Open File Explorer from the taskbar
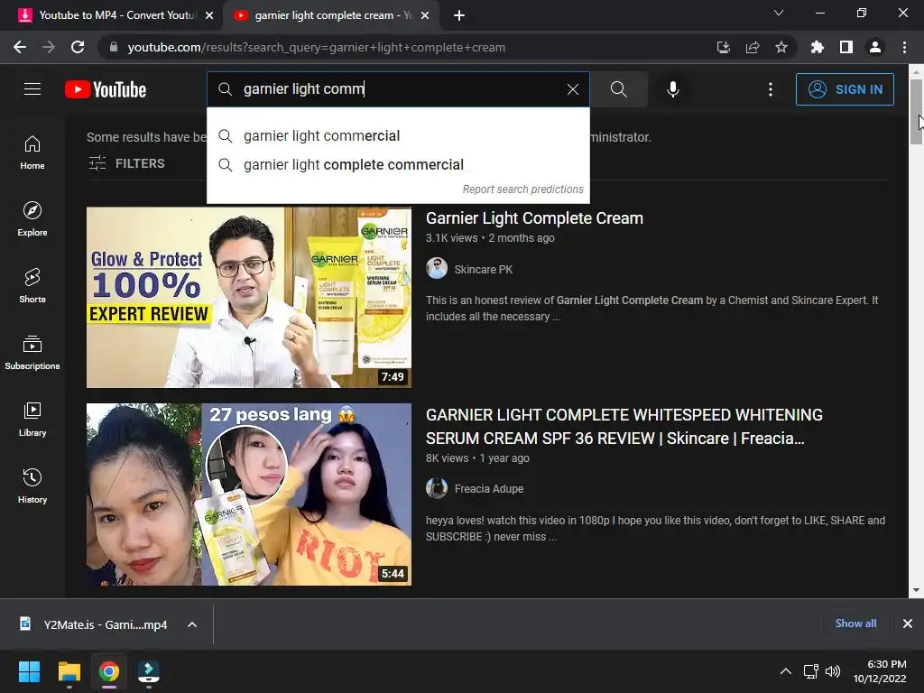 pos(69,671)
